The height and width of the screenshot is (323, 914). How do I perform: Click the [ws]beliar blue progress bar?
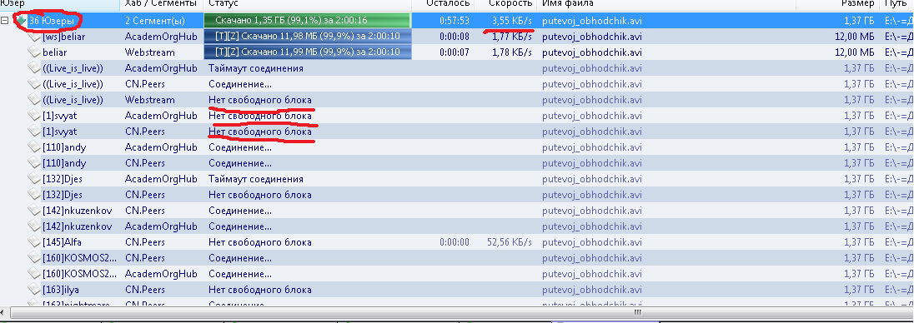pos(307,37)
